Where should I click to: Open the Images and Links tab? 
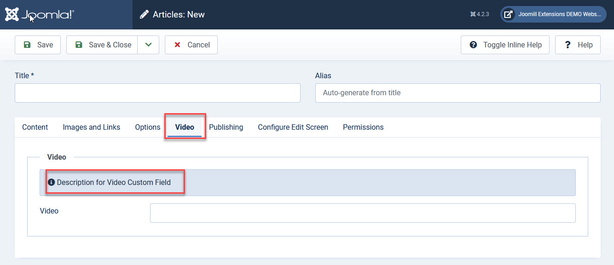[x=92, y=127]
